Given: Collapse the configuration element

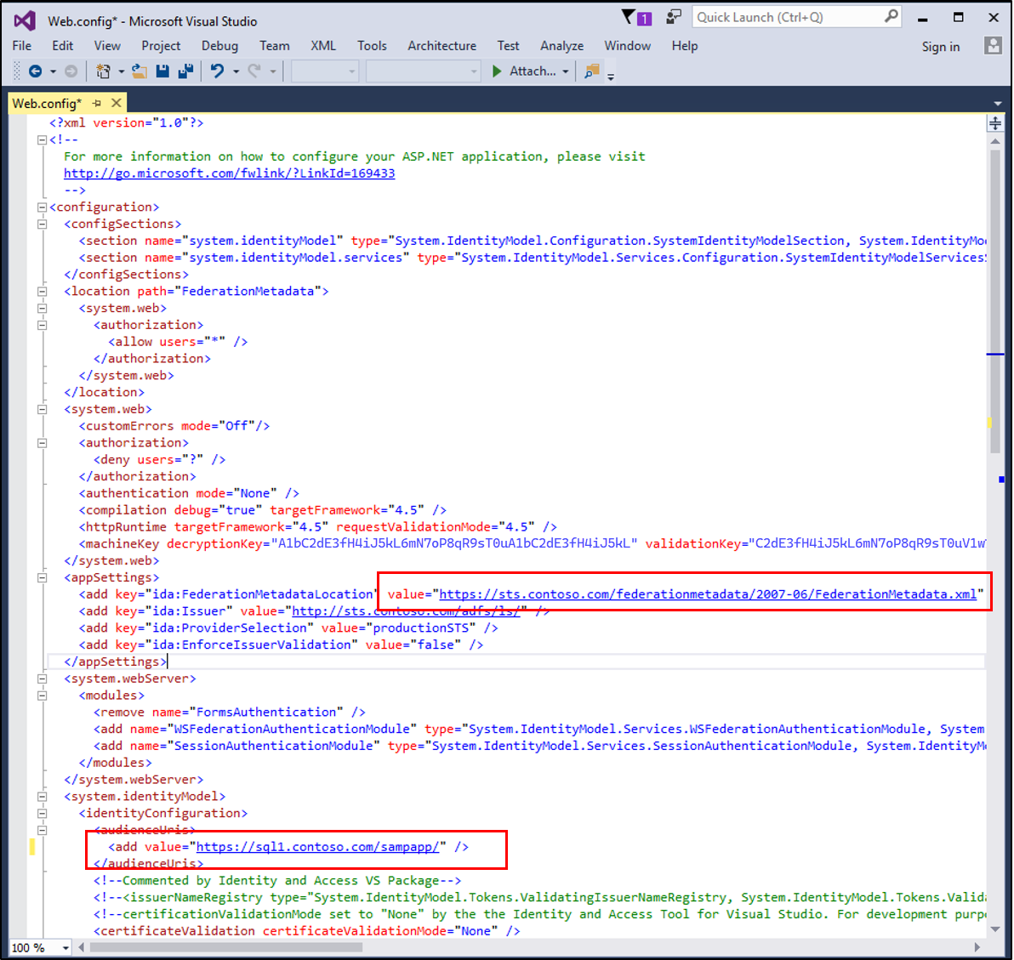Looking at the screenshot, I should [x=42, y=207].
